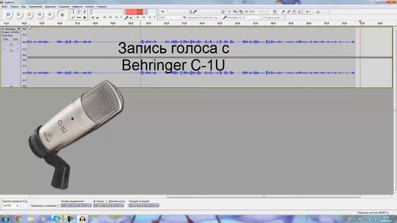The height and width of the screenshot is (223, 397).
Task: Click the track Solo button
Action: pyautogui.click(x=16, y=39)
